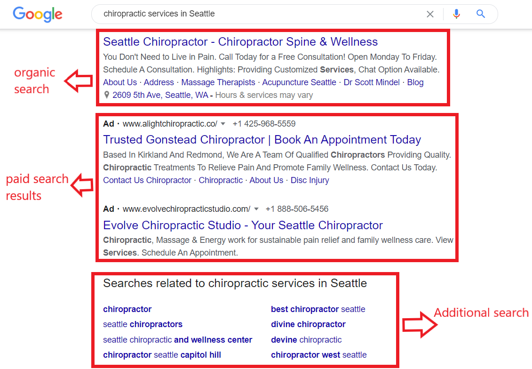Expand the alightchiropractic.co ad dropdown arrow

click(x=223, y=124)
